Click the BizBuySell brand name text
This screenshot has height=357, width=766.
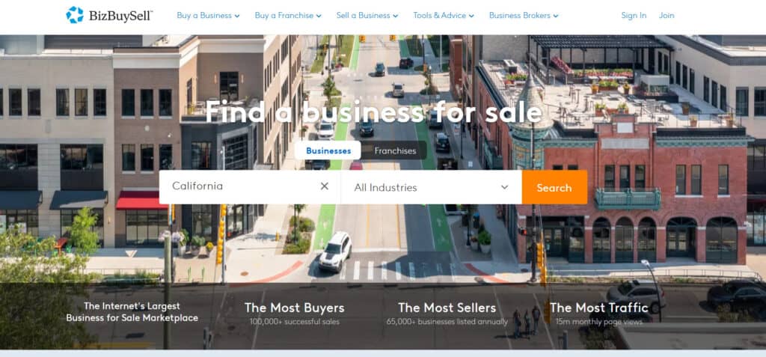(120, 16)
